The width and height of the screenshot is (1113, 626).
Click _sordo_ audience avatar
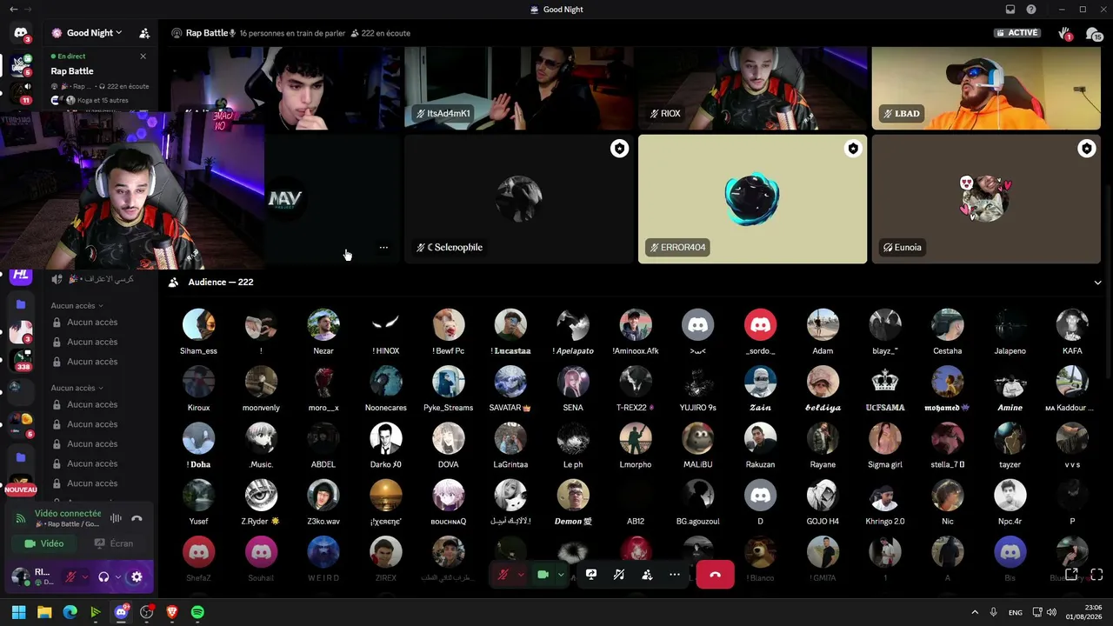pyautogui.click(x=760, y=324)
